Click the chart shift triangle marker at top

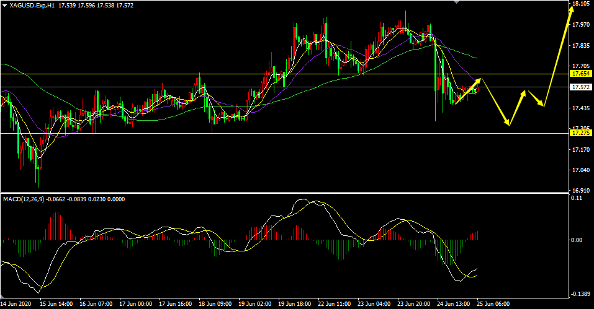pos(456,2)
